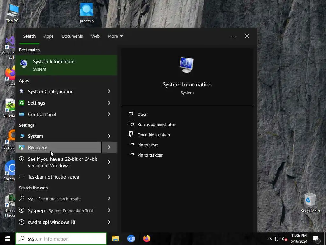Switch to the Web tab

click(x=95, y=36)
